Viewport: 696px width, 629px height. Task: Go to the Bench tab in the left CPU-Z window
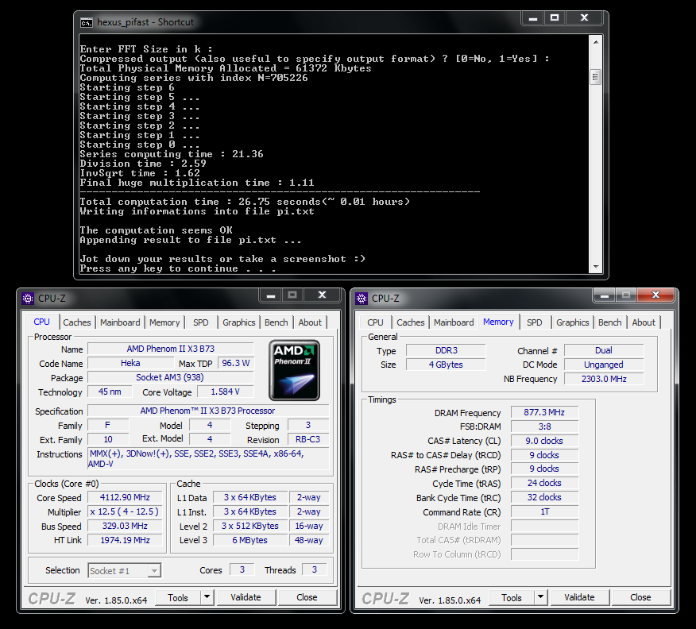coord(276,322)
